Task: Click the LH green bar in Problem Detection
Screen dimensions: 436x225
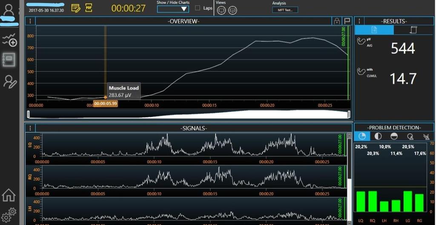Action: pos(384,206)
